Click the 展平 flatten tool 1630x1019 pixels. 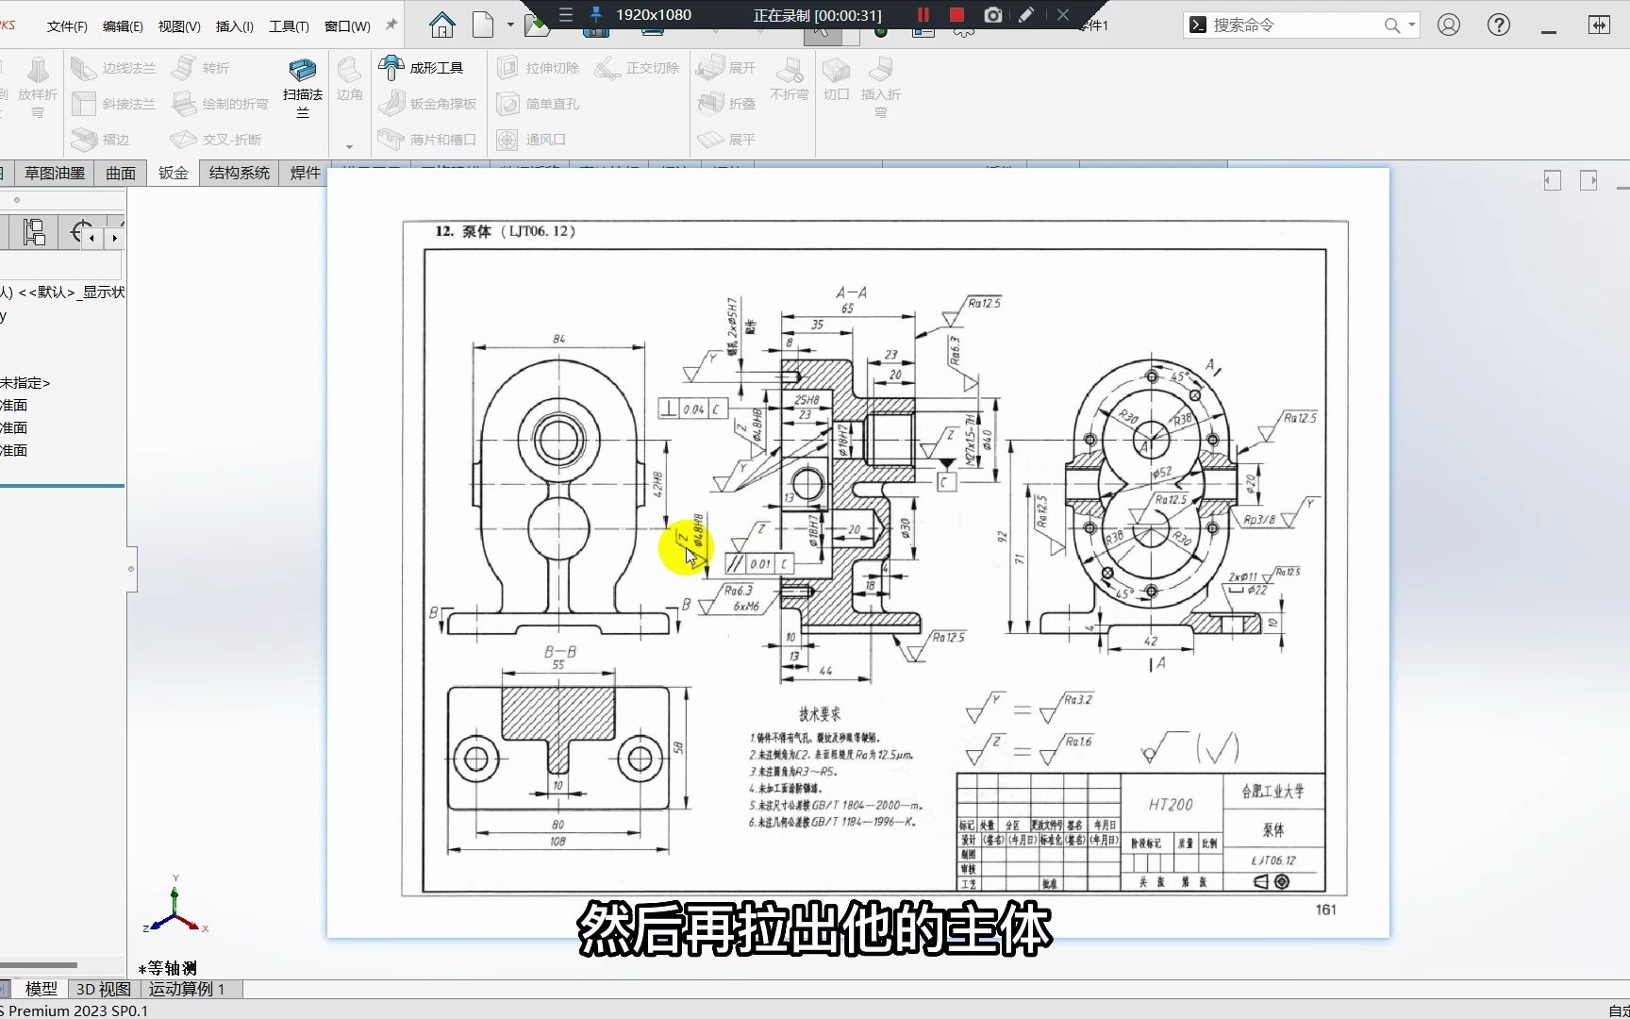(x=726, y=140)
